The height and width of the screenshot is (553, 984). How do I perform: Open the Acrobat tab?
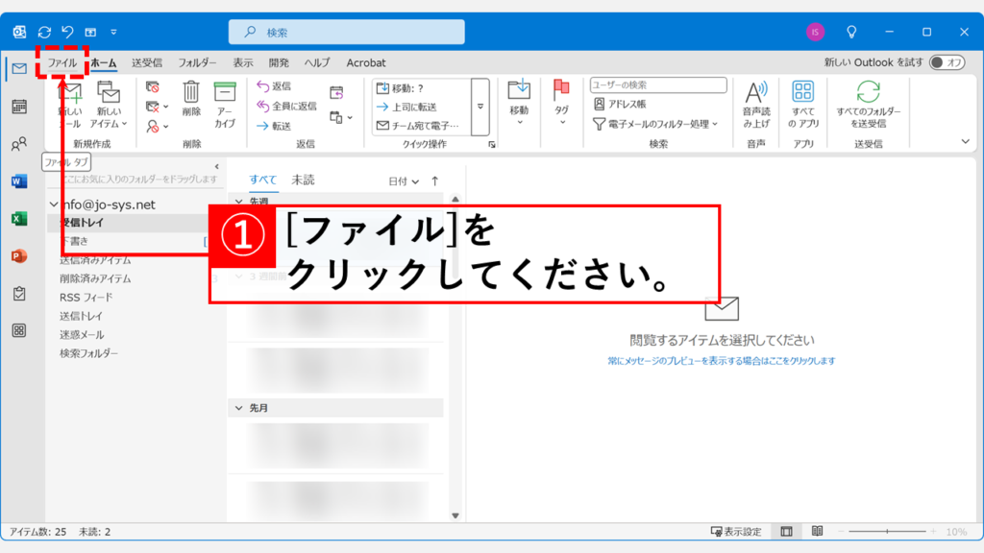[x=366, y=62]
